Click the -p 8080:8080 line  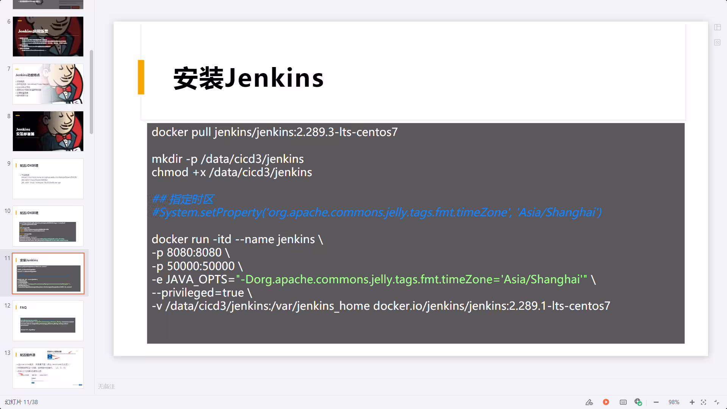[190, 253]
